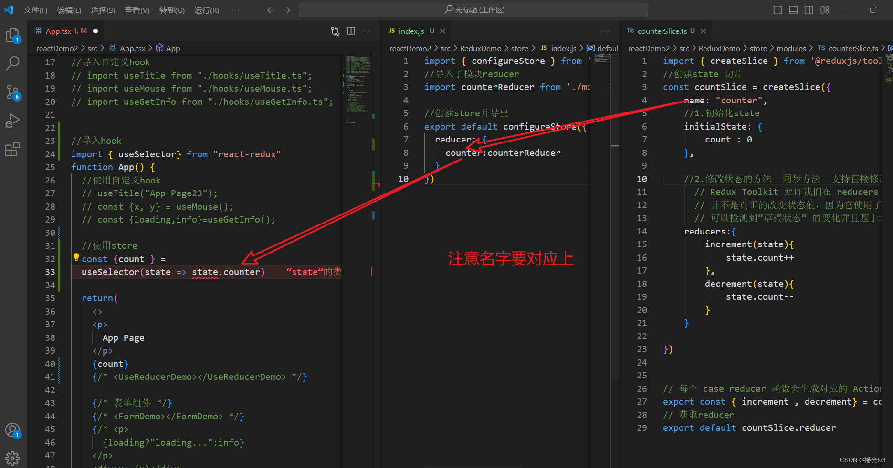Click 'name: "counter"' line in counterSlice.ts
The width and height of the screenshot is (893, 468).
[725, 101]
